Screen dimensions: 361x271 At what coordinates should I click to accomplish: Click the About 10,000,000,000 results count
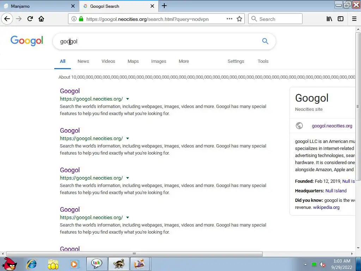pyautogui.click(x=207, y=77)
